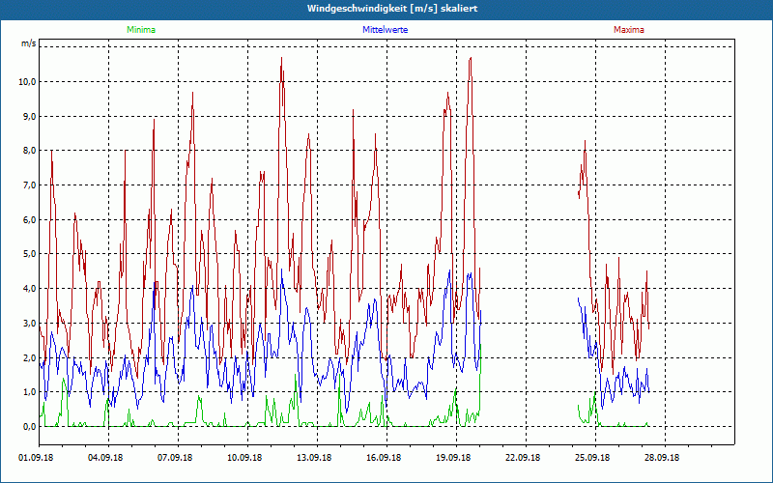This screenshot has width=773, height=483.
Task: Click the 5,0 y-axis value
Action: 29,254
